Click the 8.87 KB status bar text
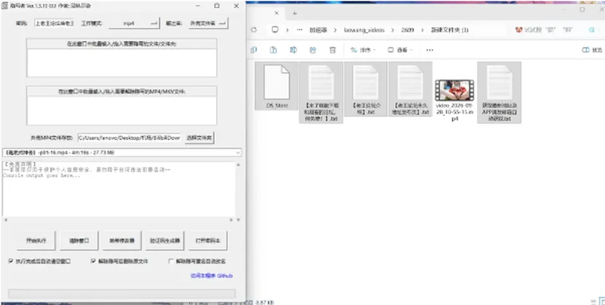Viewport: 605px width, 305px height. [264, 302]
